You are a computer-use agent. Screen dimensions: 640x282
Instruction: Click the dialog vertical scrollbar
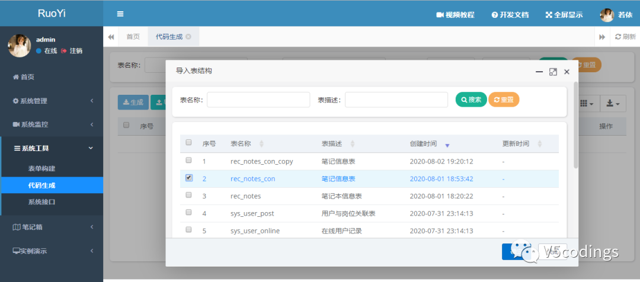pyautogui.click(x=576, y=125)
